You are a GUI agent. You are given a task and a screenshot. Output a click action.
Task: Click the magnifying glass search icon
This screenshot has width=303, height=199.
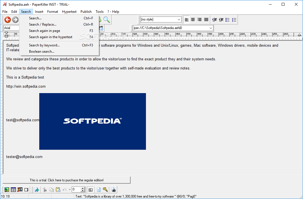[107, 20]
